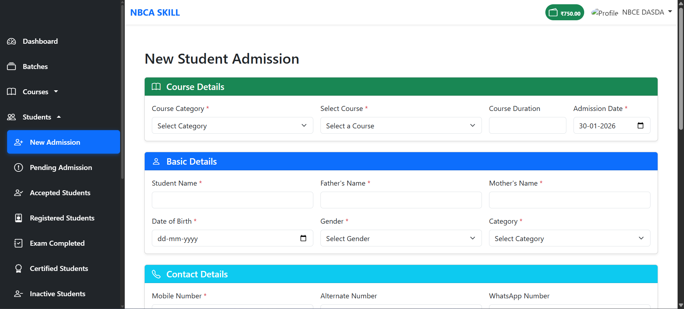Image resolution: width=684 pixels, height=309 pixels.
Task: Open the Date of Birth calendar picker icon
Action: coord(303,238)
